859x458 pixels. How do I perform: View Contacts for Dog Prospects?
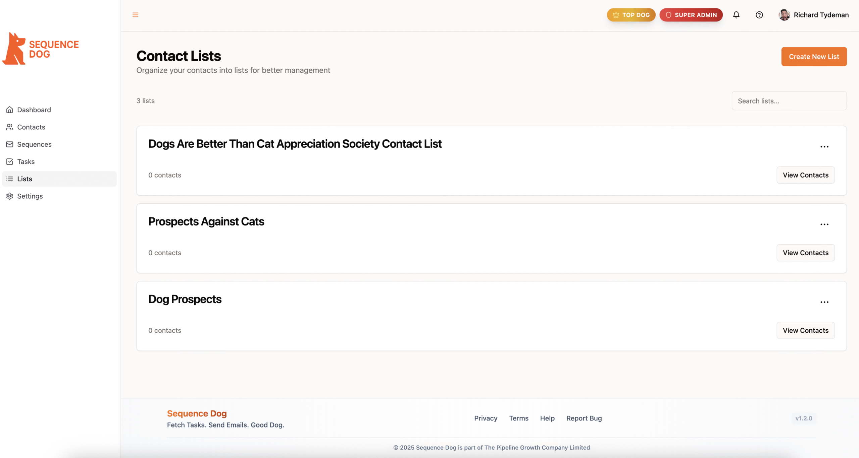click(x=806, y=330)
